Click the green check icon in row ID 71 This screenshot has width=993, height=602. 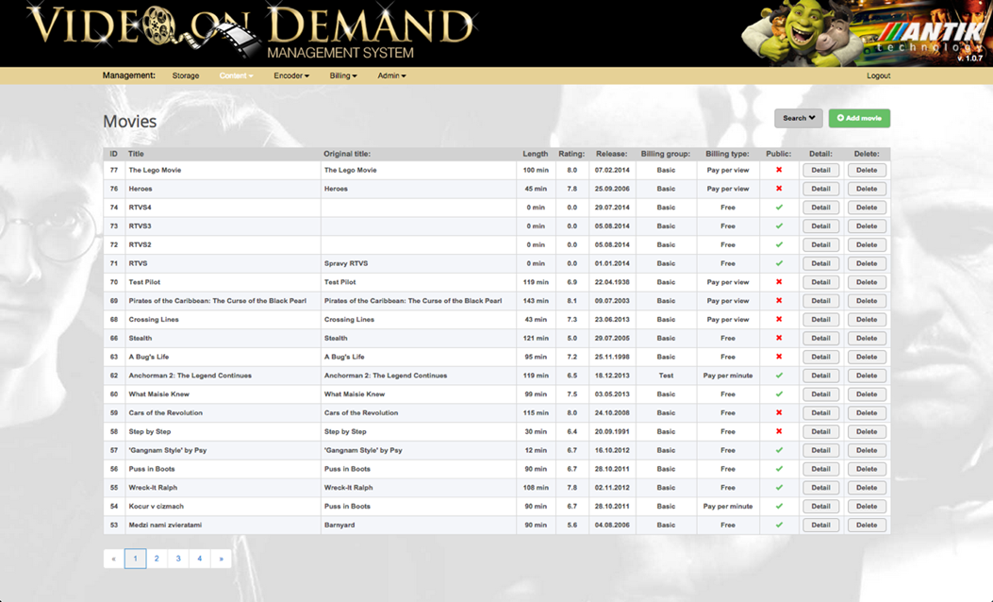779,263
